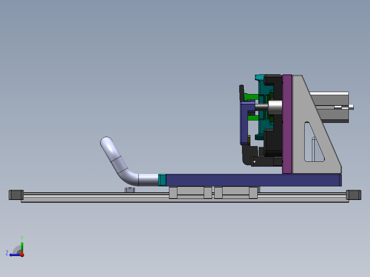Click the red origin ball of the triad
This screenshot has height=277, width=370.
[22, 255]
